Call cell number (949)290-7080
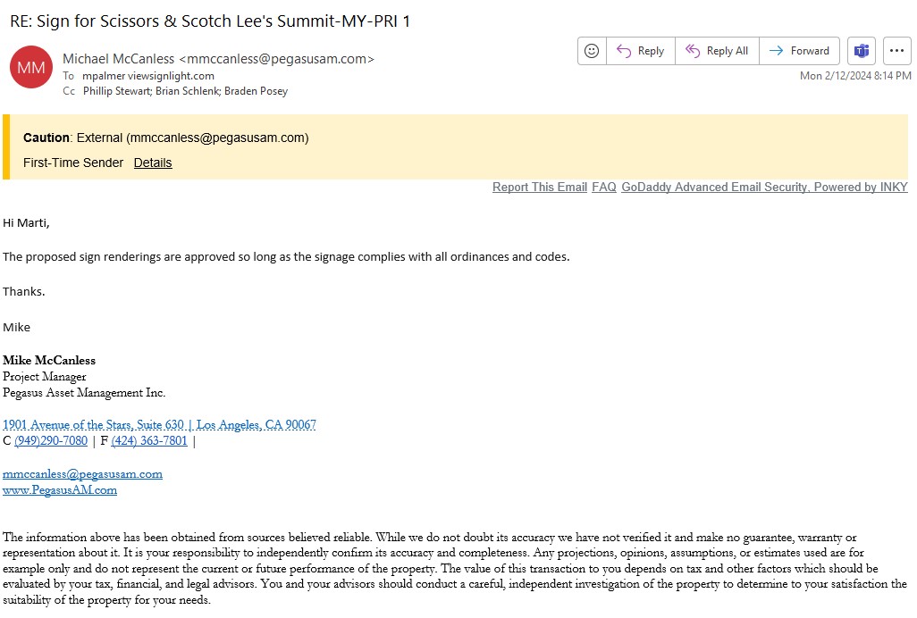This screenshot has width=917, height=618. [51, 441]
